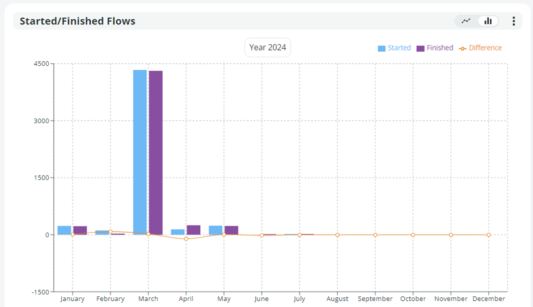This screenshot has height=307, width=533.
Task: Click the purple Finished legend swatch
Action: coord(421,49)
